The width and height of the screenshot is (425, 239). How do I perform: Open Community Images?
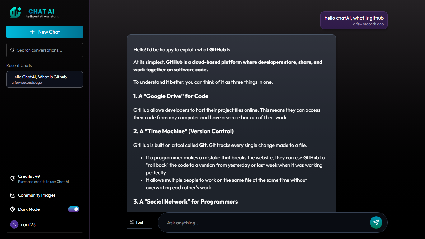click(x=44, y=195)
